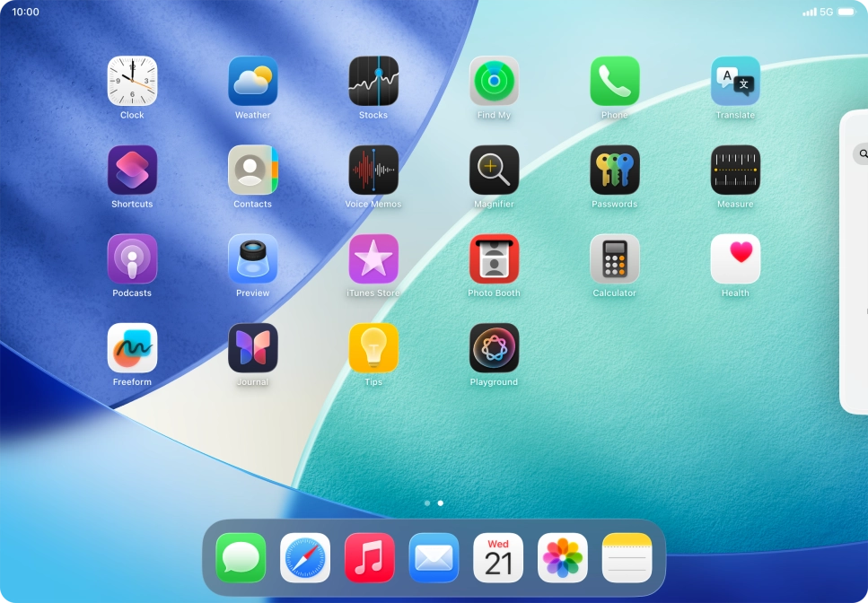This screenshot has height=603, width=868.
Task: Open Voice Memos app
Action: click(373, 170)
